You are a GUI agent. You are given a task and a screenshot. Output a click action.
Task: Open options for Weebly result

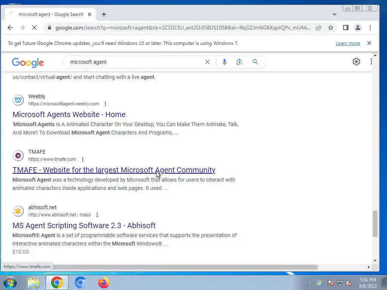point(105,104)
